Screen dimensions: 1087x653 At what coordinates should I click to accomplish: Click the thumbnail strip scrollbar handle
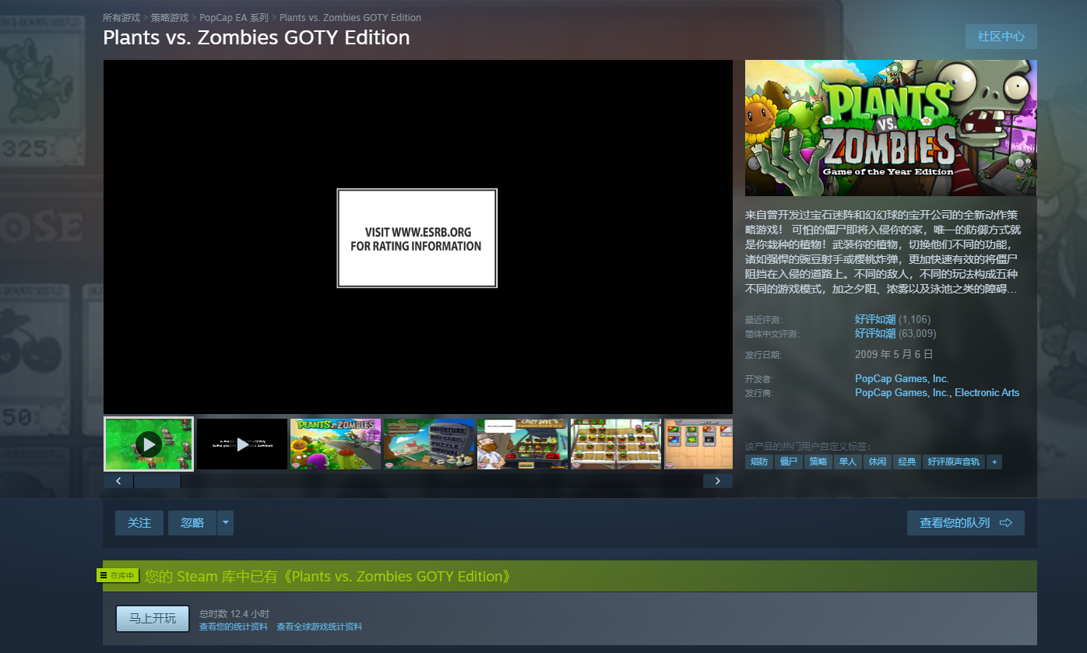[x=157, y=481]
